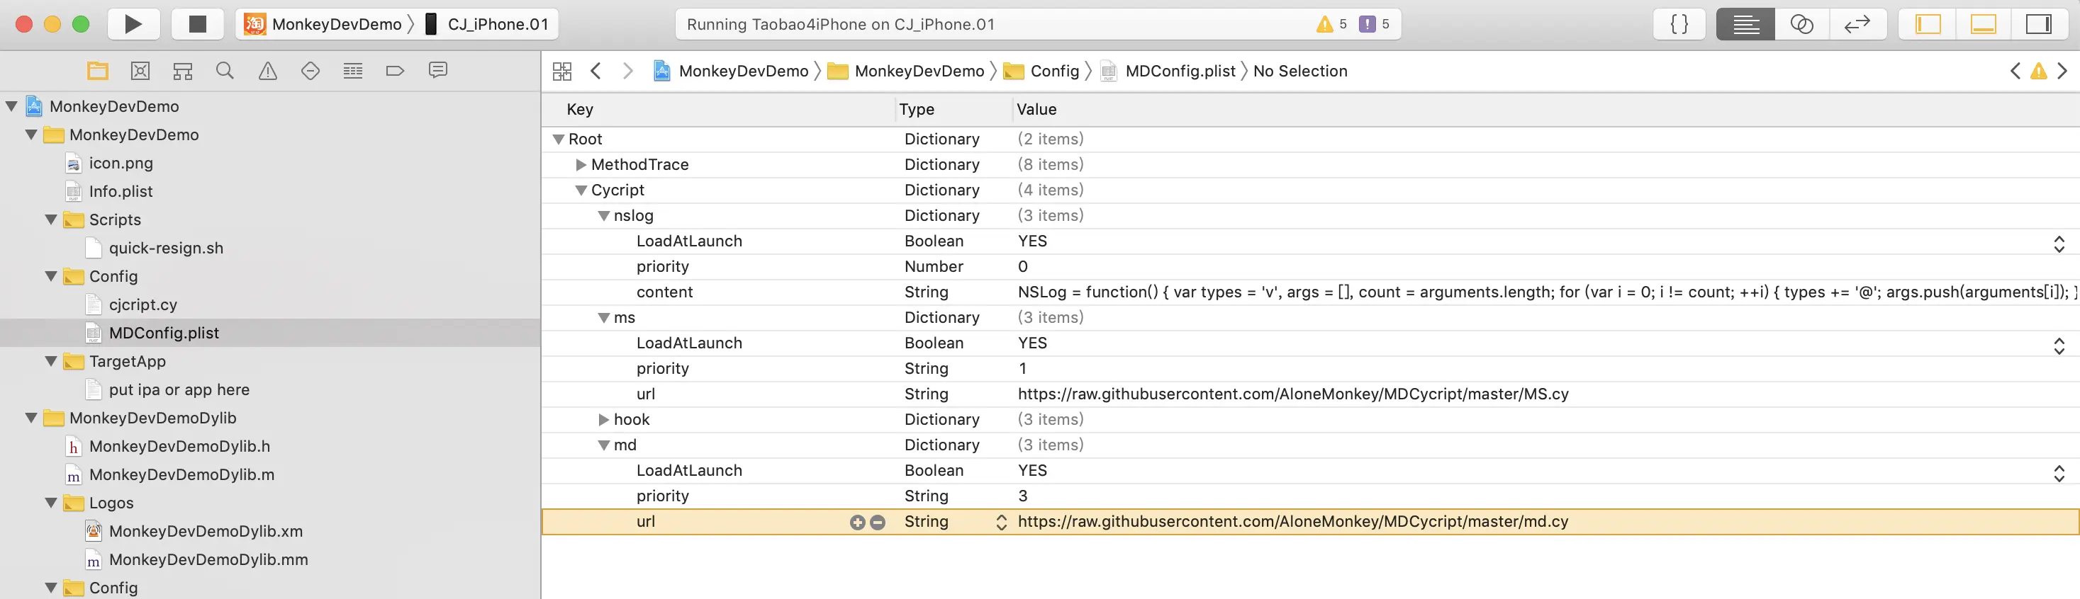Open the code snippet library button

[x=1679, y=24]
